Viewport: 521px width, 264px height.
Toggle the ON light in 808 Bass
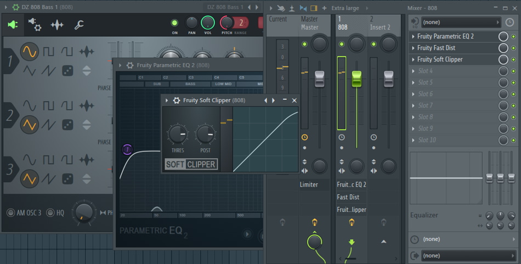pyautogui.click(x=174, y=23)
